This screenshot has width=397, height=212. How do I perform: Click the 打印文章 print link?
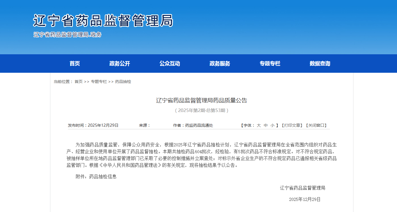click(292, 125)
